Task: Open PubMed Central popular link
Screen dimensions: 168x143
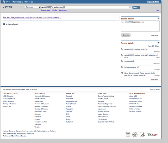Action: tap(71, 101)
